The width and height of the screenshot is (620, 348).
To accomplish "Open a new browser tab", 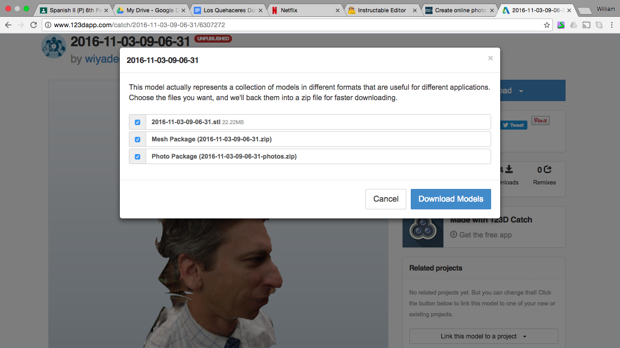I will pos(585,10).
